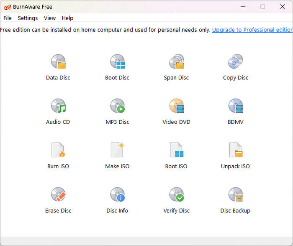This screenshot has height=246, width=293.
Task: Open the Make ISO tool icon
Action: click(117, 150)
